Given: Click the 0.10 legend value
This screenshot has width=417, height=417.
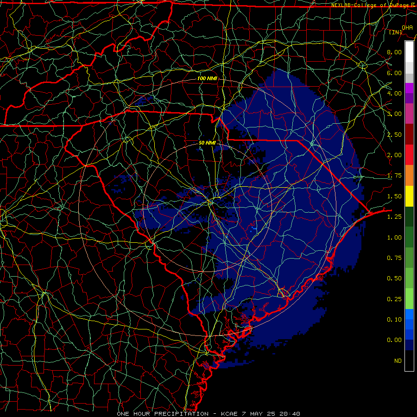Looking at the screenshot, I should point(394,320).
